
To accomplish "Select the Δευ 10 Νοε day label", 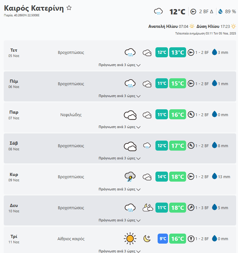I will click(x=14, y=208).
